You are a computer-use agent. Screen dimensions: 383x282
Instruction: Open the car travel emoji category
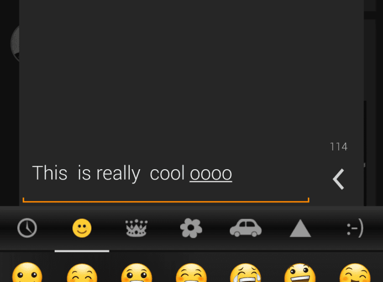click(246, 228)
